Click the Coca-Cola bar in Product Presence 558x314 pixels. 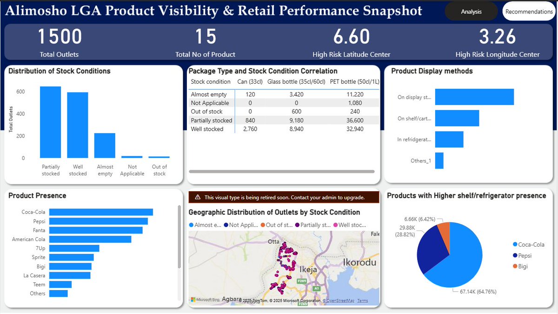pyautogui.click(x=100, y=212)
